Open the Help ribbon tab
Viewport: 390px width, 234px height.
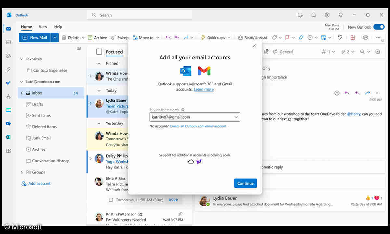click(x=58, y=27)
